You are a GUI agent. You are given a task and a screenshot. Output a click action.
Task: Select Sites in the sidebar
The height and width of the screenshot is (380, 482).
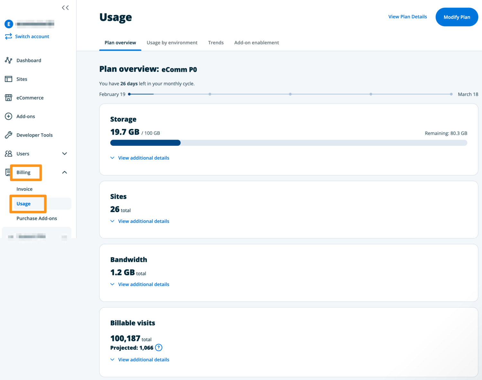[22, 79]
